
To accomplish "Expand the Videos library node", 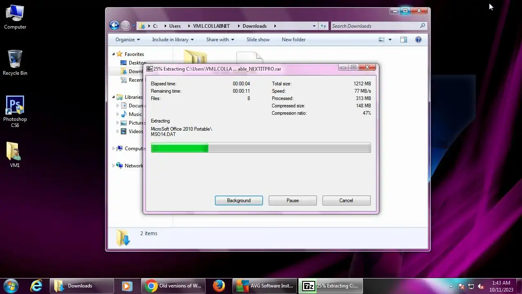I will (118, 131).
